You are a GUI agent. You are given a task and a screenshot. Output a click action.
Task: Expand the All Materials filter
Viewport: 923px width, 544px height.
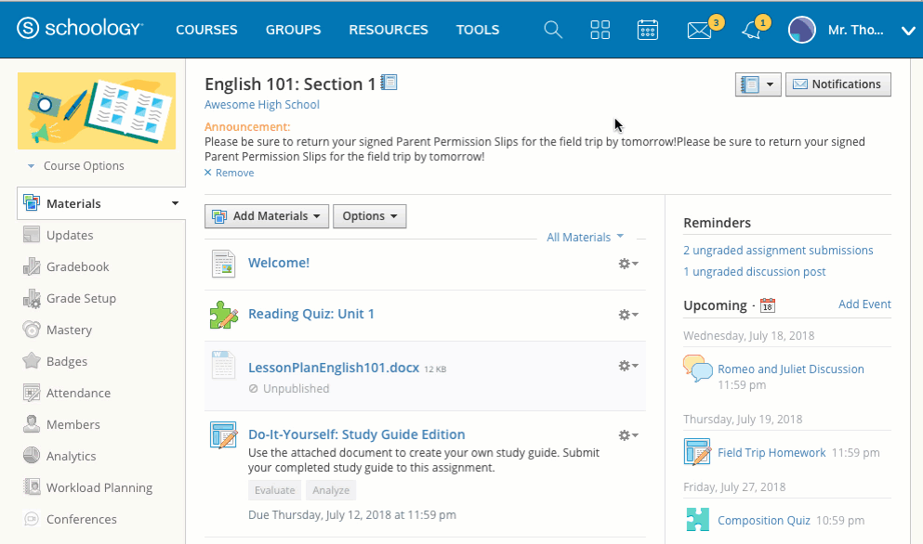[585, 238]
